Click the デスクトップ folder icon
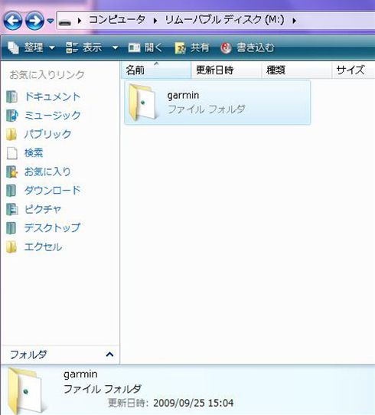375x415 pixels. coord(11,228)
